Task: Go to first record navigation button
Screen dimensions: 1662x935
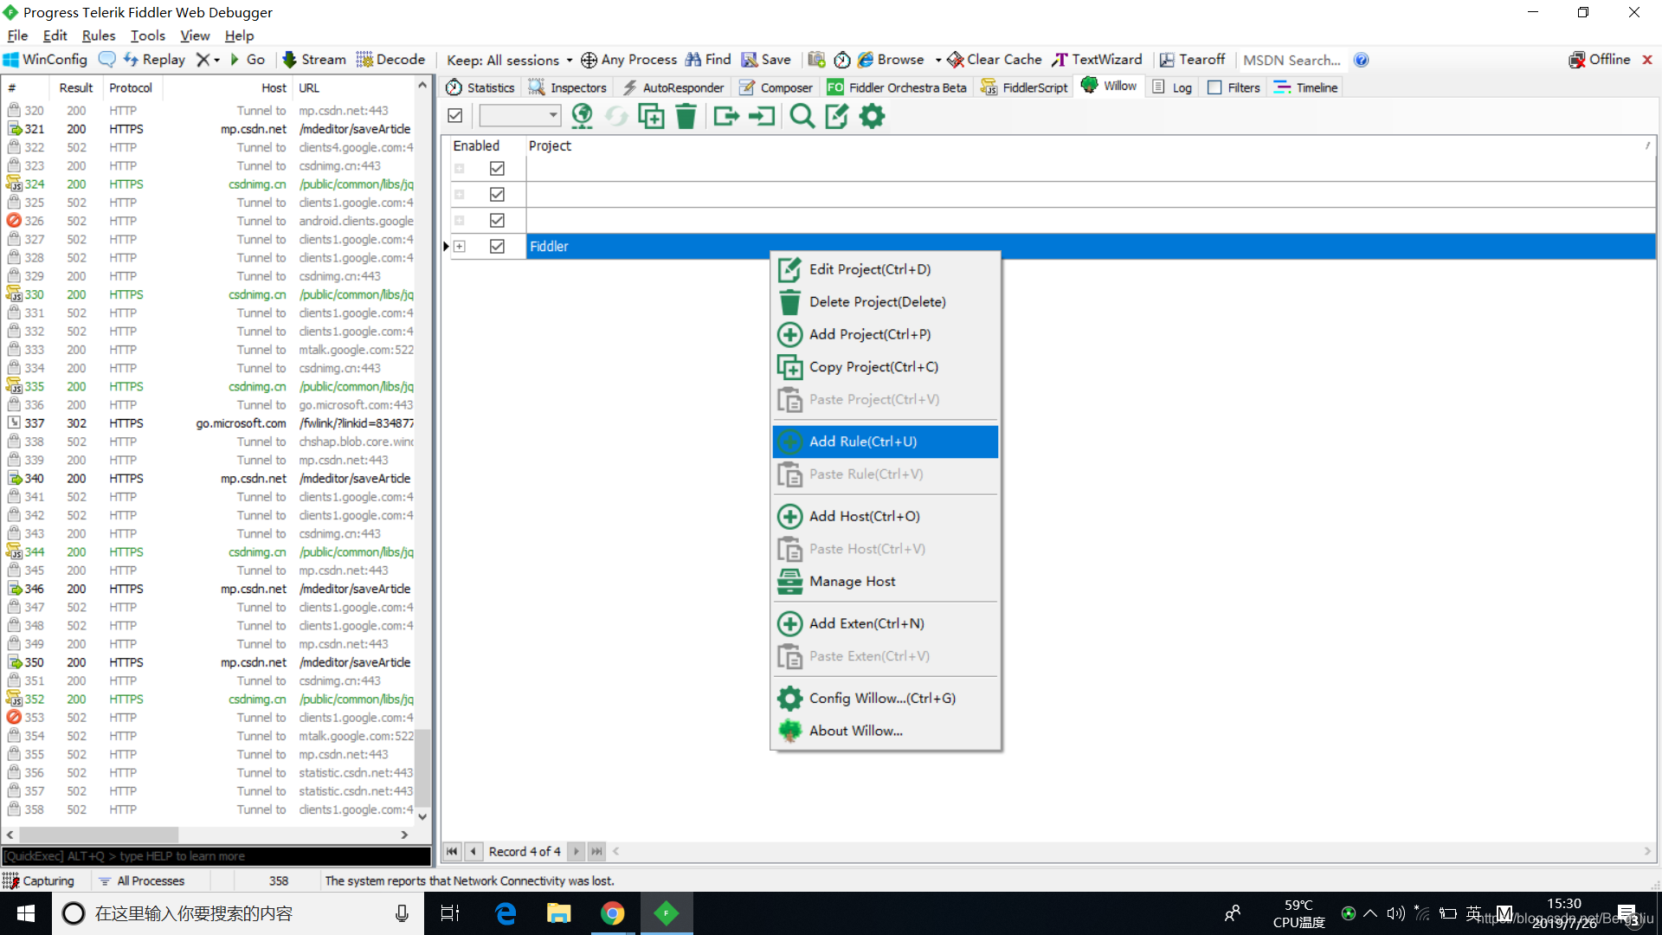Action: pyautogui.click(x=452, y=852)
